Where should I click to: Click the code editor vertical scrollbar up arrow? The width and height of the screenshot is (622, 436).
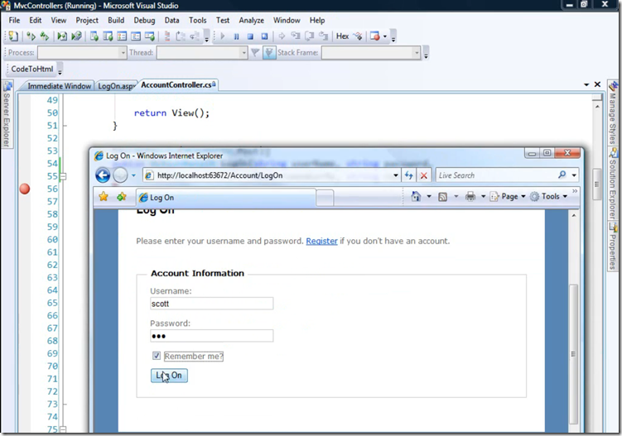(x=597, y=106)
